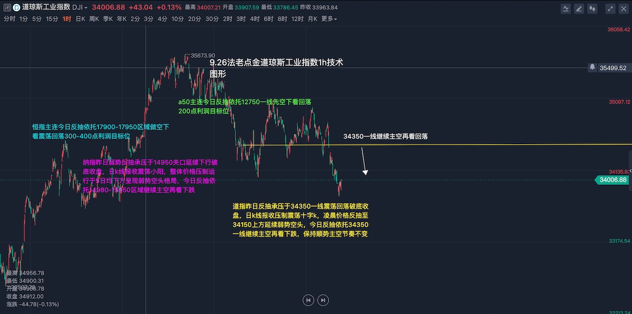Click the boxed group icon beside the logo

(7, 7)
